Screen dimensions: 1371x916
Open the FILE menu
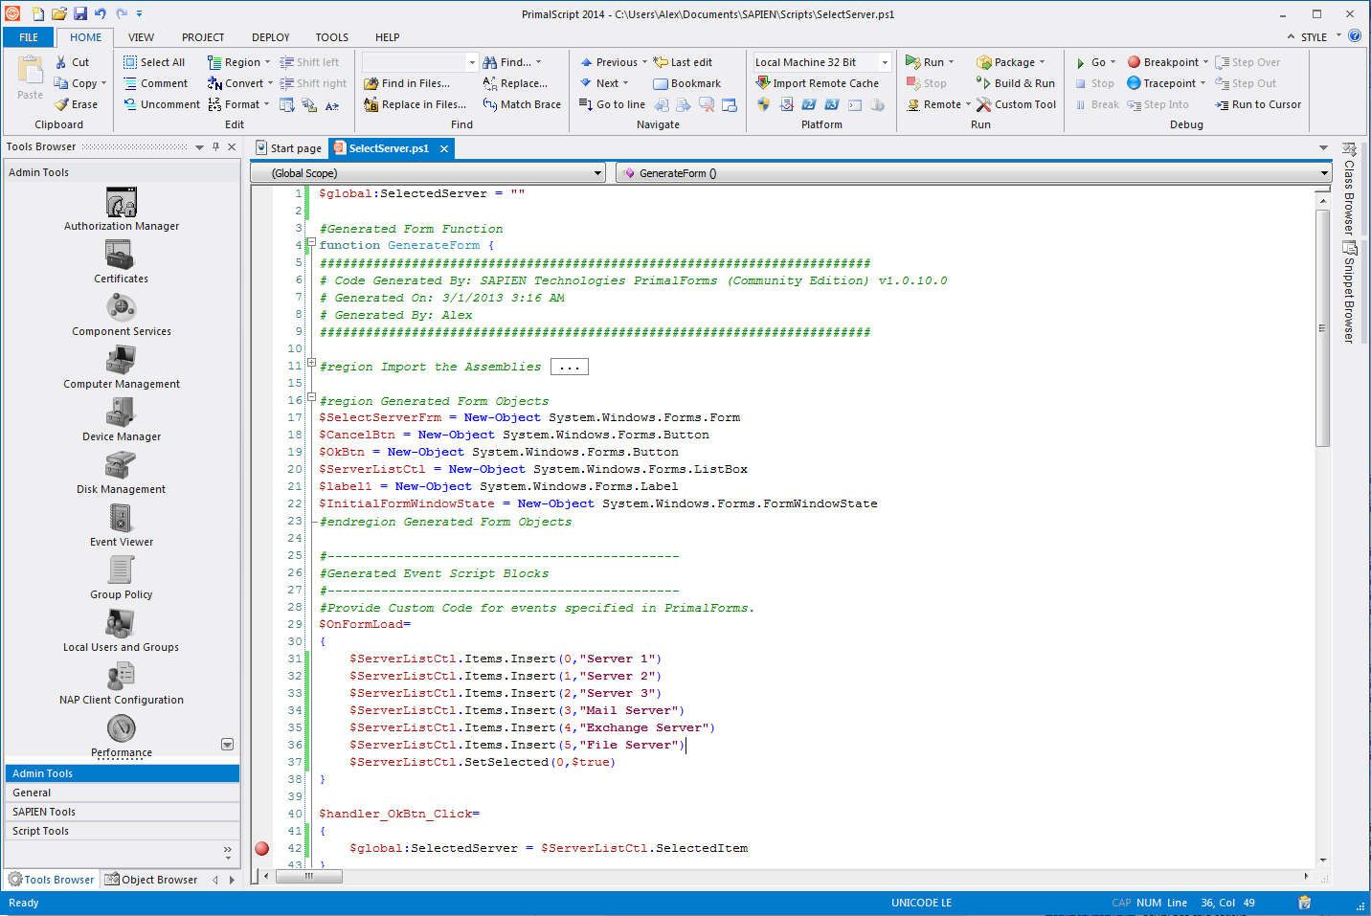tap(29, 37)
